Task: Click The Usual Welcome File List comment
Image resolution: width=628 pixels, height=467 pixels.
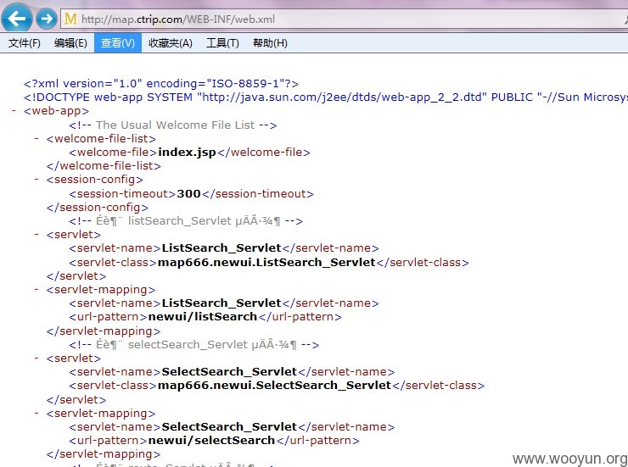Action: [x=172, y=125]
